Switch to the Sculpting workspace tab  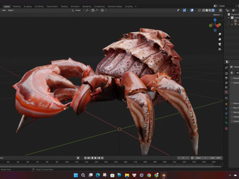click(27, 6)
